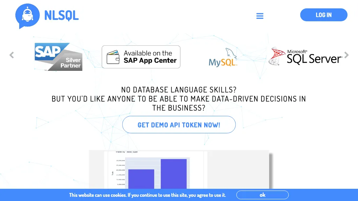Request demo via GET DEMO API TOKEN NOW
This screenshot has width=358, height=201.
[179, 125]
